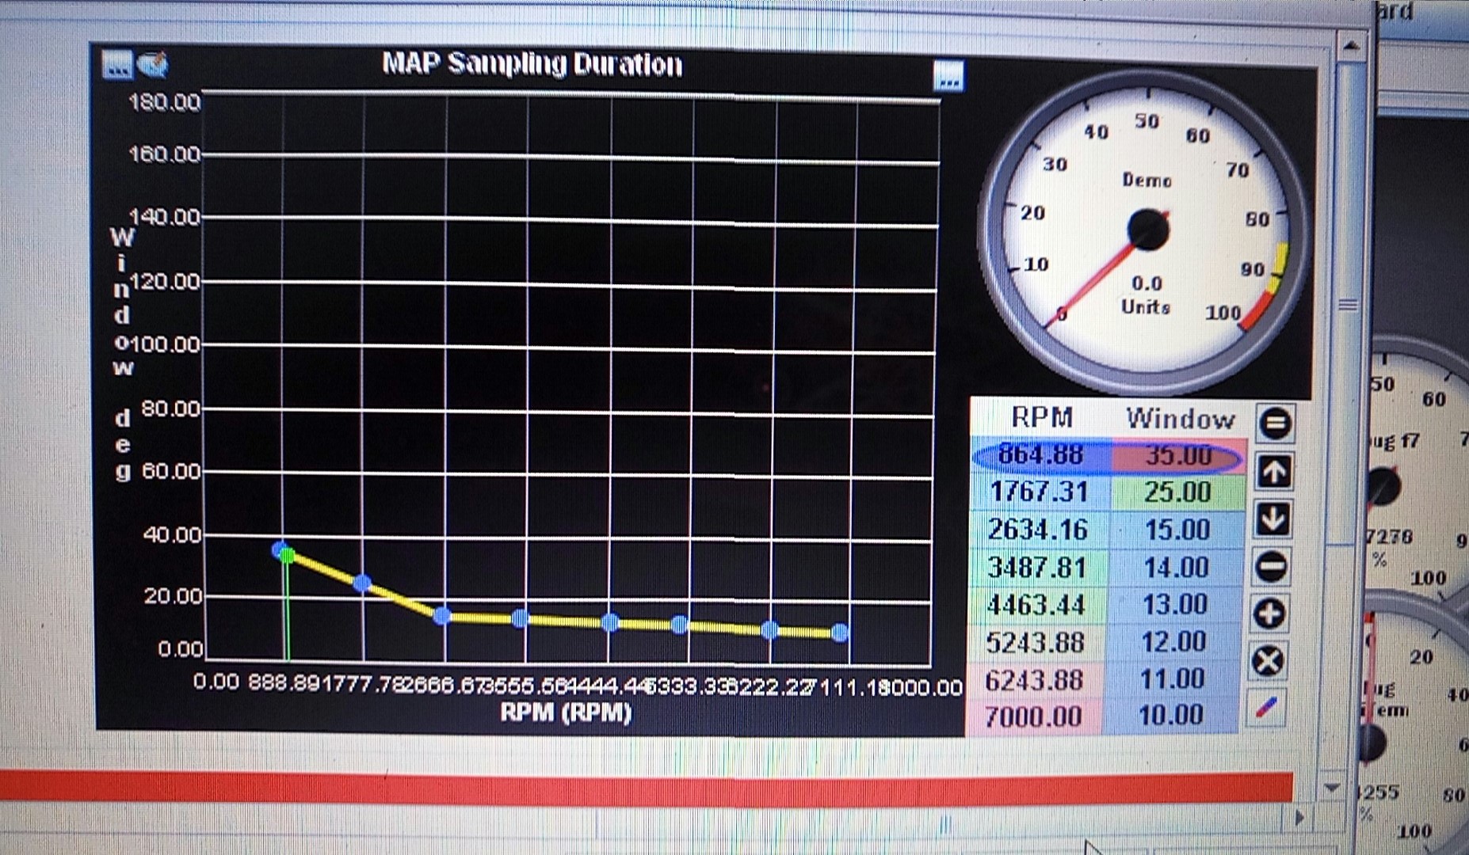The image size is (1469, 855).
Task: Select the RPM cell 6243.88
Action: [x=1034, y=680]
